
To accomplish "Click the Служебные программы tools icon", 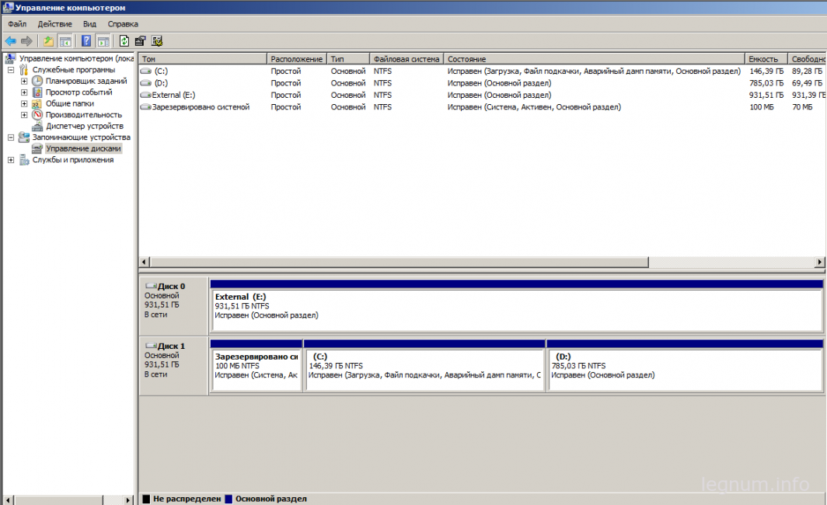I will 24,70.
